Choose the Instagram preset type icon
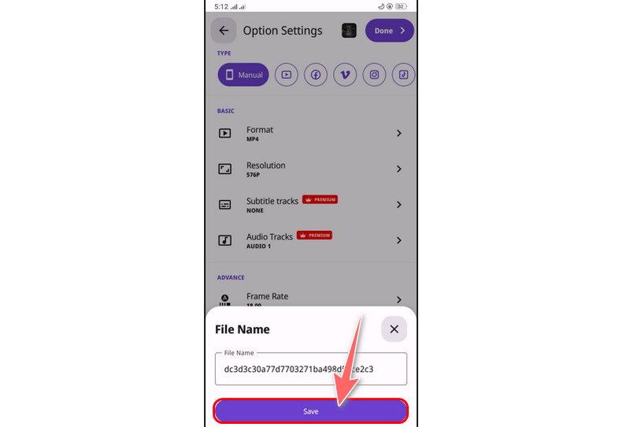This screenshot has height=427, width=630. [x=374, y=75]
